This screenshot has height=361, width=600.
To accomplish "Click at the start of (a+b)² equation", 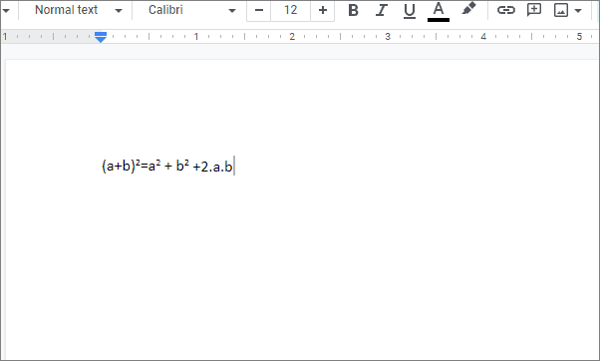I will point(103,167).
